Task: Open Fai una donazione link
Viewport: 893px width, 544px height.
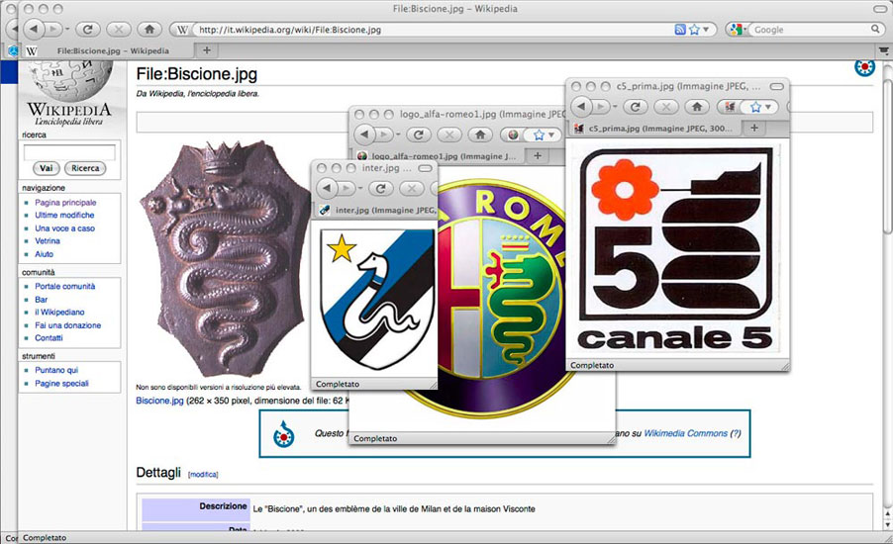Action: [67, 325]
